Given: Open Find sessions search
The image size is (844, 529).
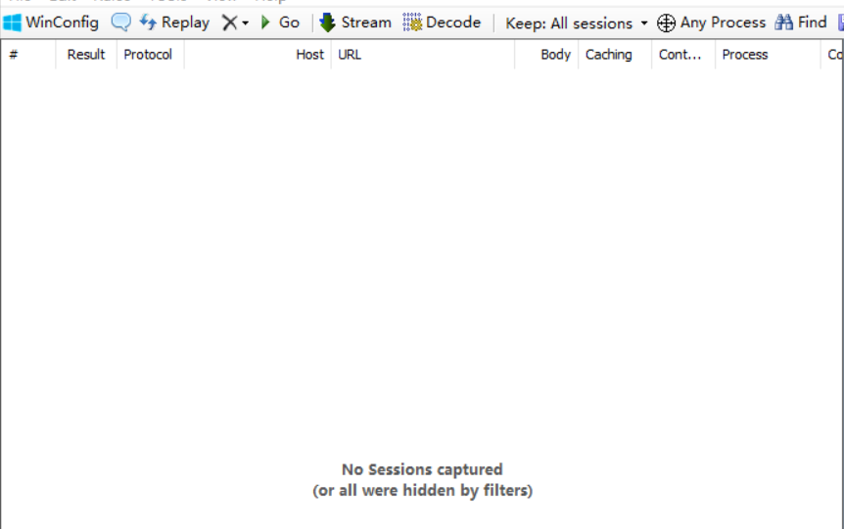Looking at the screenshot, I should tap(801, 22).
